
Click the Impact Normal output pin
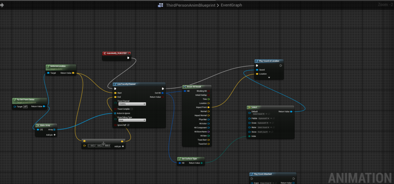point(209,115)
